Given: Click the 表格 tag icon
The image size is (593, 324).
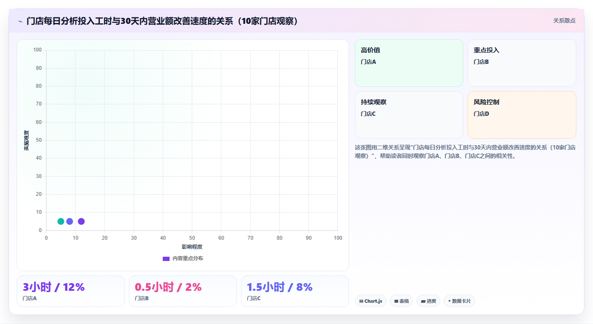Looking at the screenshot, I should 396,301.
